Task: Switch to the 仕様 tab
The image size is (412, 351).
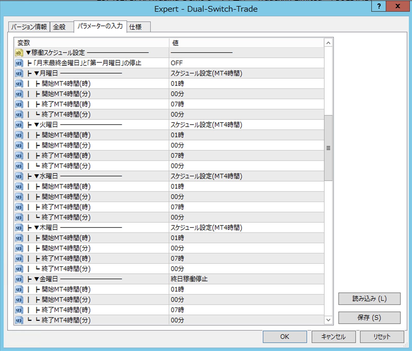Action: 138,27
